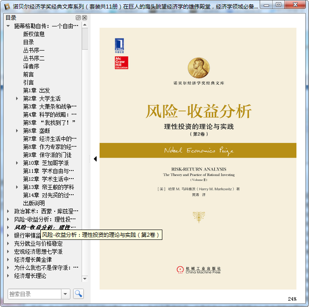
Task: Select the bold italic 风险-收益分析 book entry
Action: click(45, 227)
